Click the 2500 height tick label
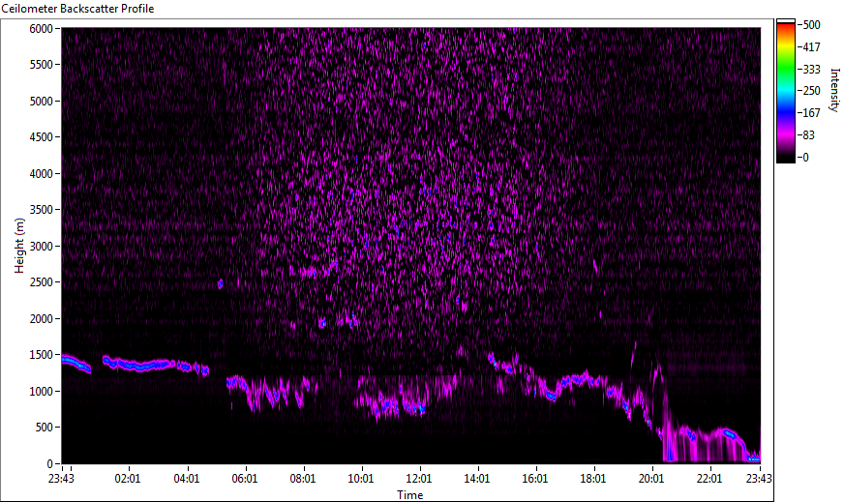The width and height of the screenshot is (844, 502). [x=42, y=282]
